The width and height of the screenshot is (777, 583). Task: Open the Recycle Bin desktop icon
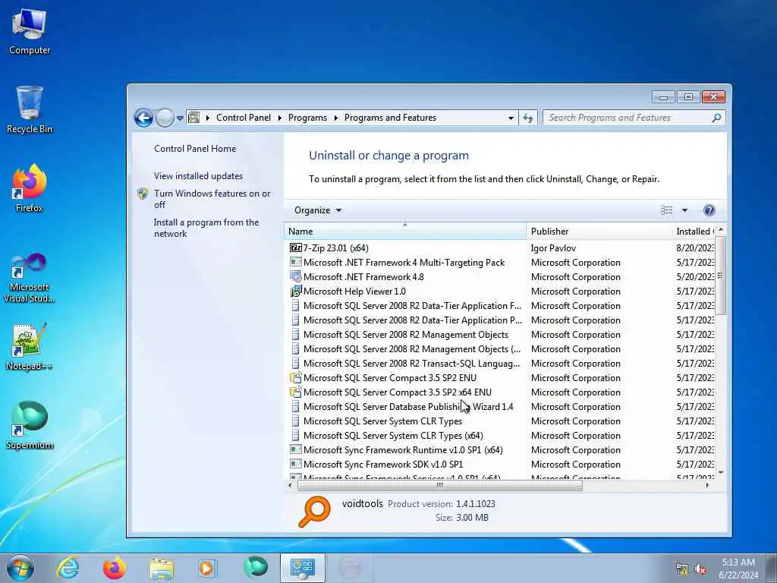tap(30, 109)
